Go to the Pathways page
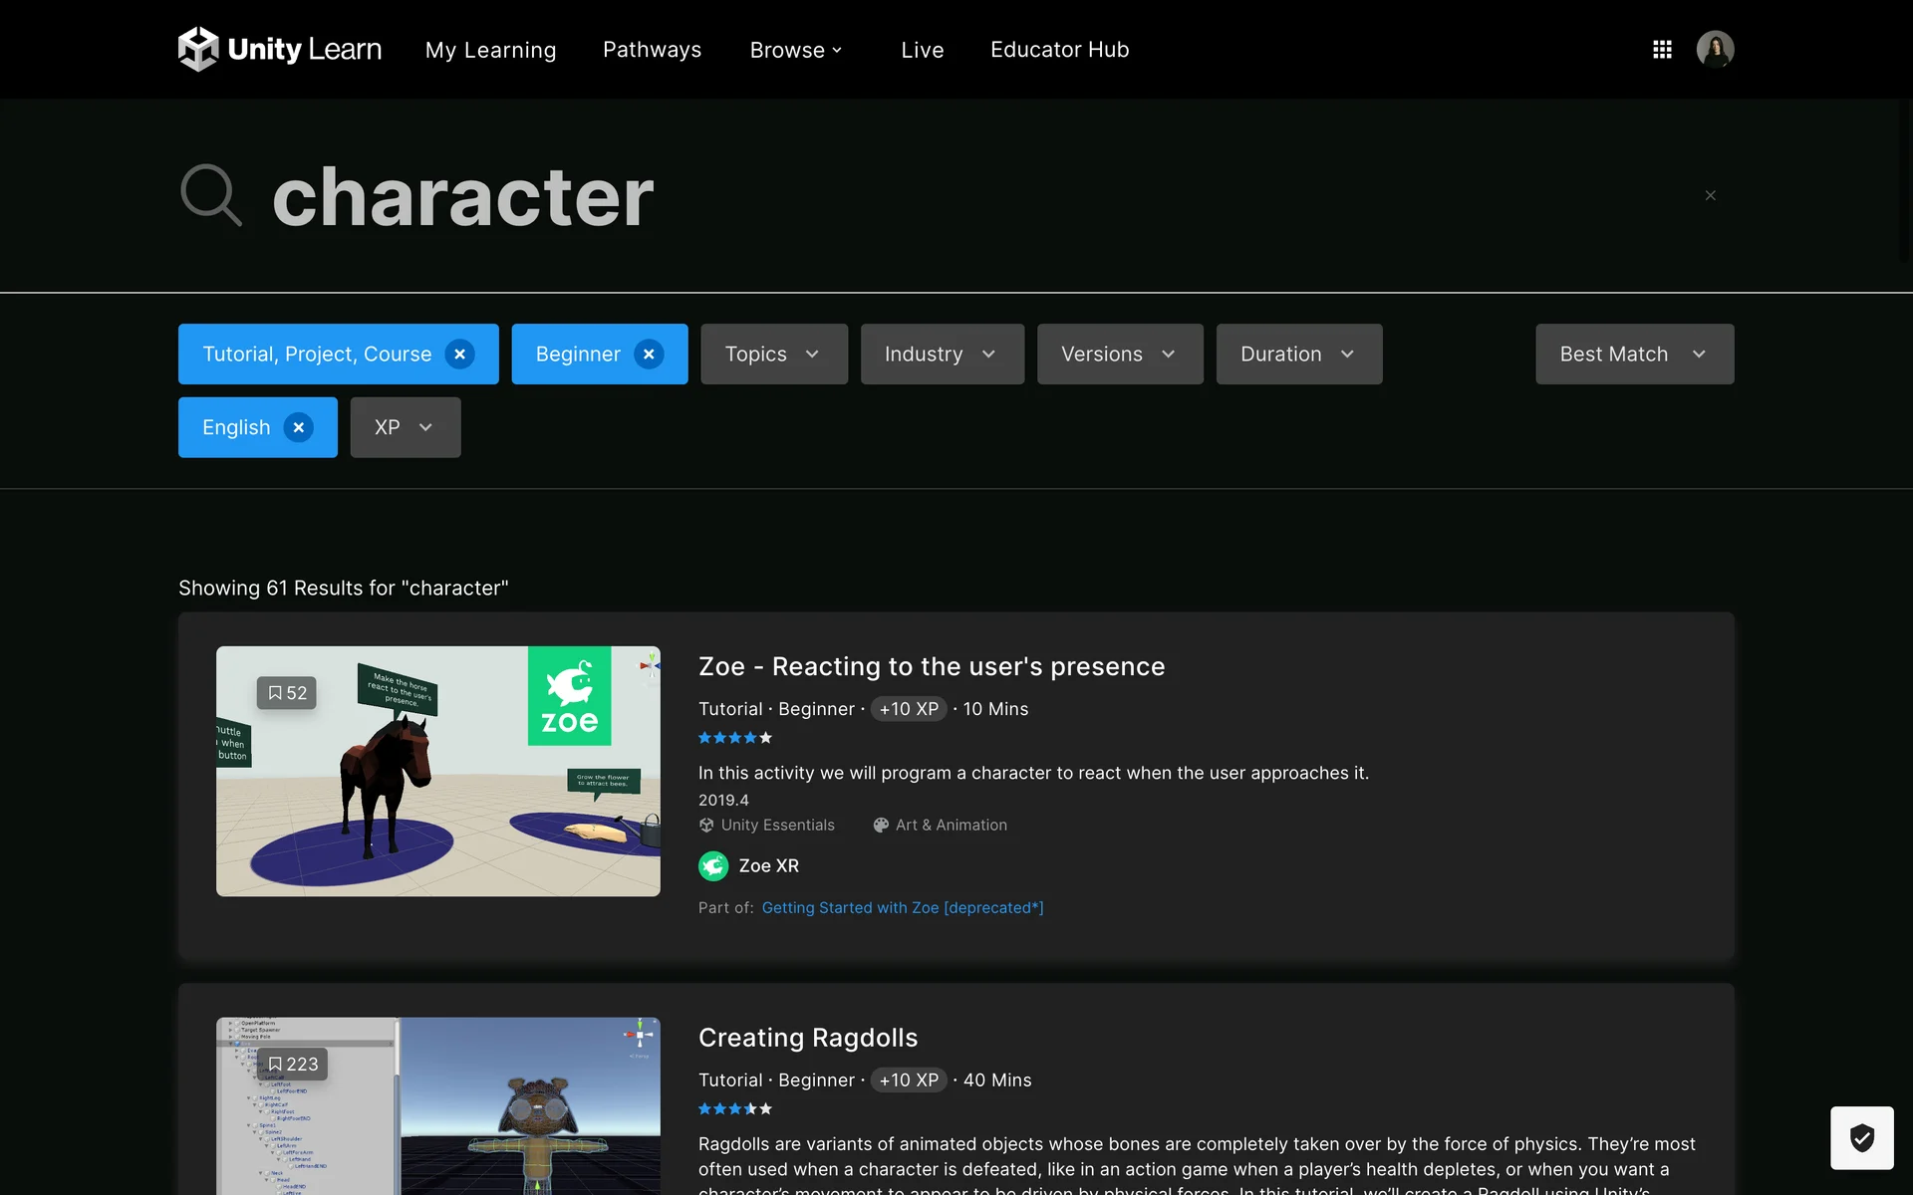The width and height of the screenshot is (1913, 1195). click(652, 50)
